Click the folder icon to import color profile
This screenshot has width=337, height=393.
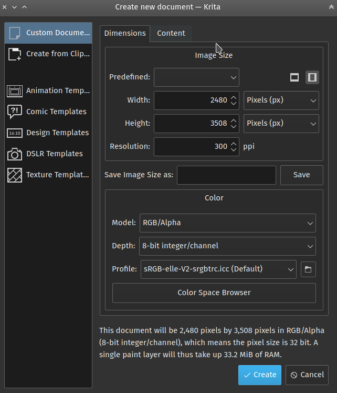point(308,269)
